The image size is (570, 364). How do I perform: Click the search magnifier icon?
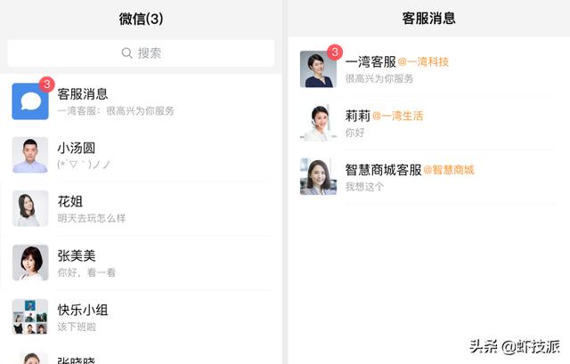coord(126,53)
